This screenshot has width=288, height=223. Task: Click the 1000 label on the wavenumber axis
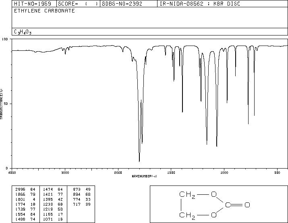tap(224, 173)
